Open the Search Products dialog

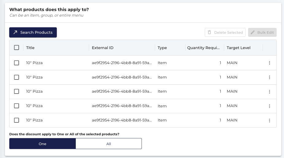pos(33,33)
